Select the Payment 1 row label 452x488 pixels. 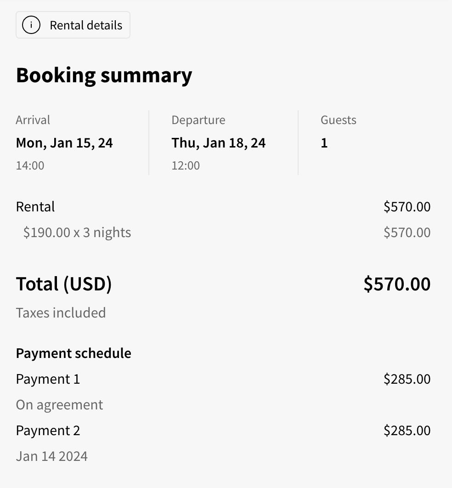pyautogui.click(x=48, y=379)
